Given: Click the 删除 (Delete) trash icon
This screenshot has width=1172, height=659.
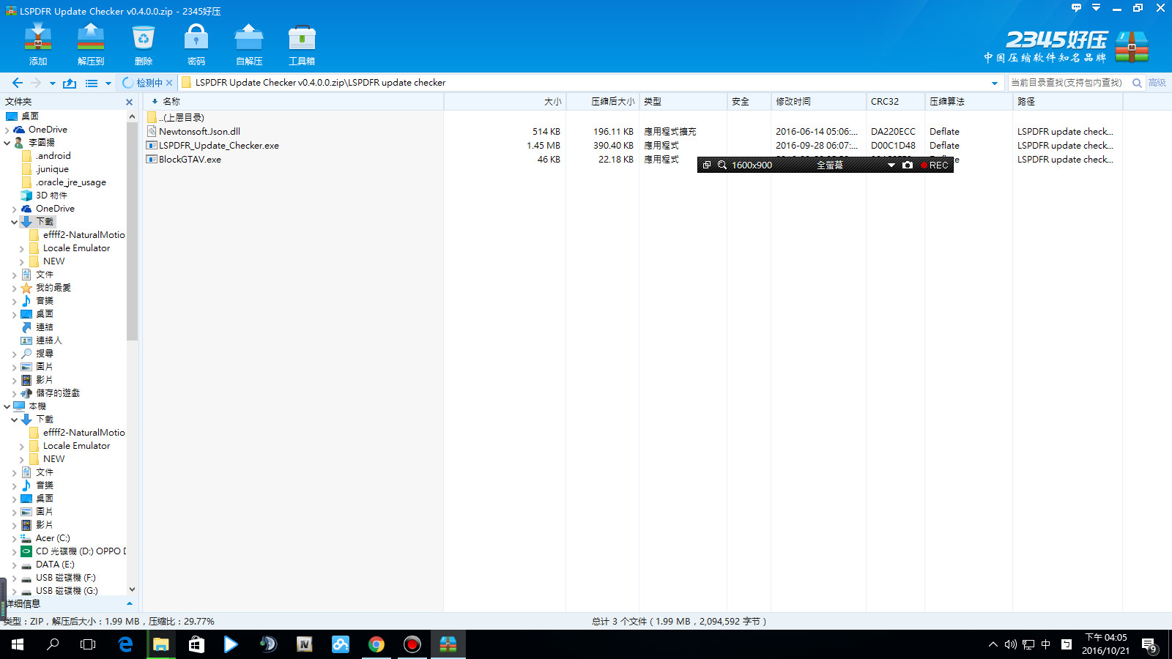Looking at the screenshot, I should pyautogui.click(x=144, y=44).
